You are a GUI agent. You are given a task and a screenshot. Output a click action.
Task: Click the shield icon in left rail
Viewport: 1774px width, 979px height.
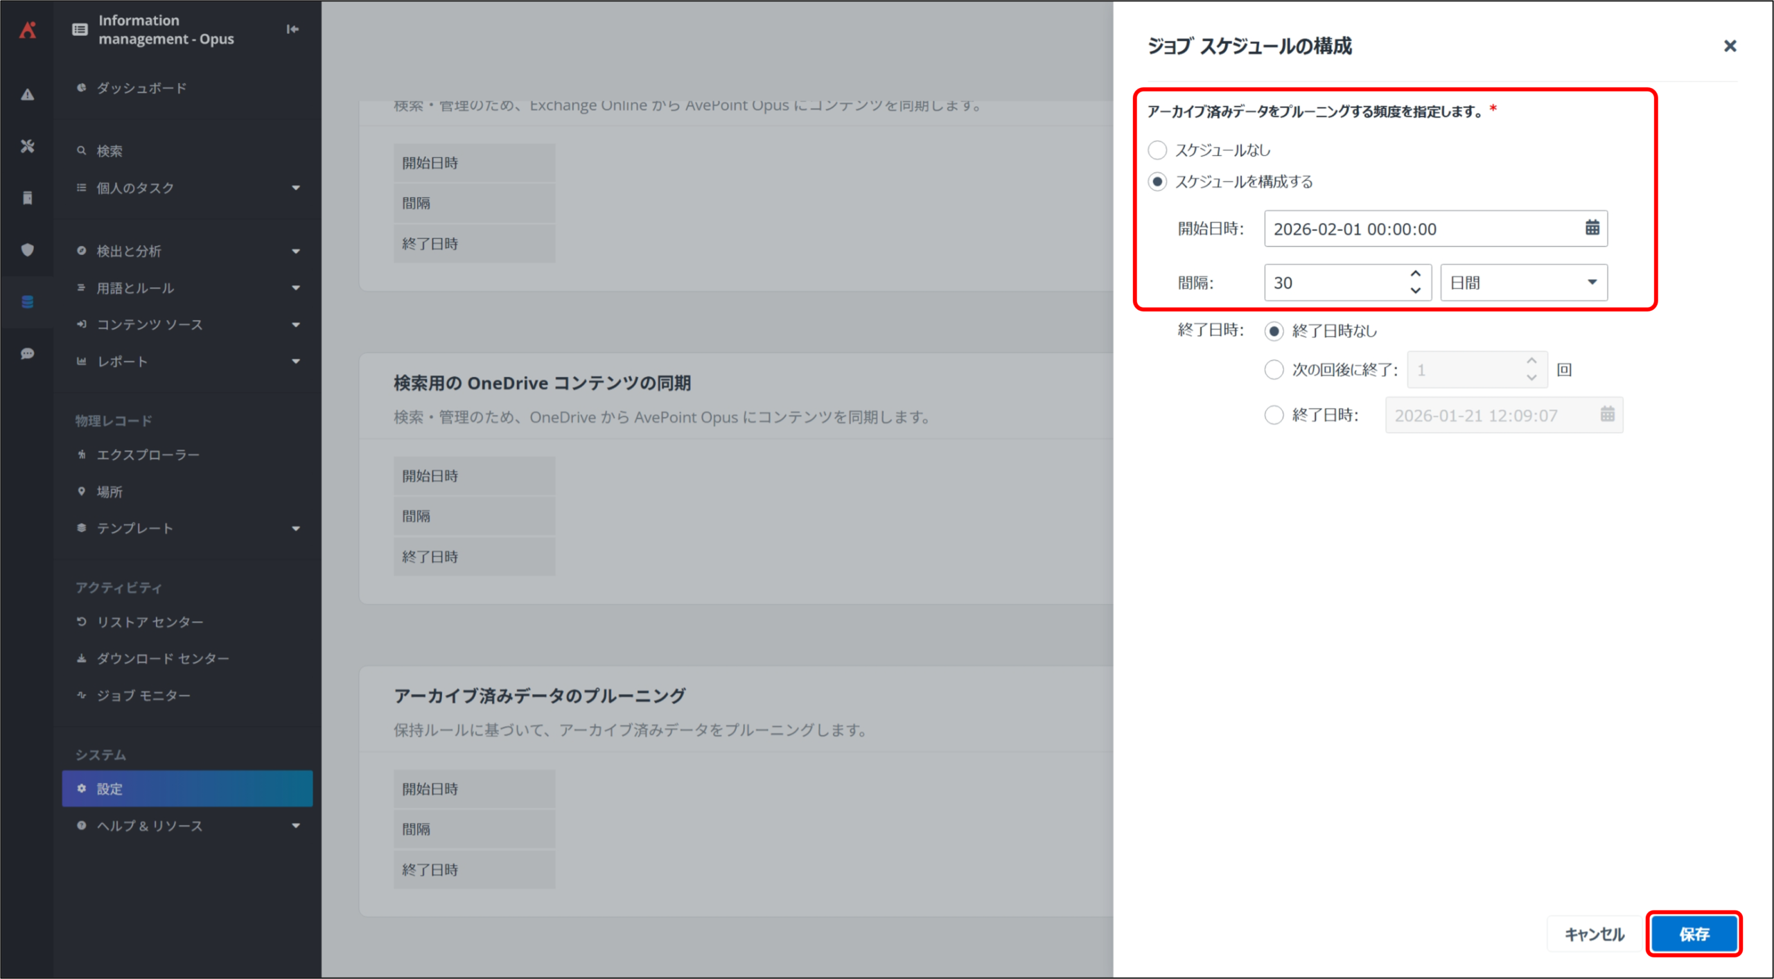(x=28, y=249)
